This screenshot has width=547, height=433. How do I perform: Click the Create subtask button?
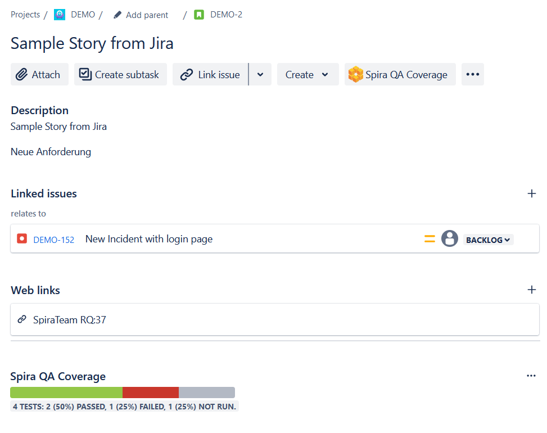coord(120,74)
